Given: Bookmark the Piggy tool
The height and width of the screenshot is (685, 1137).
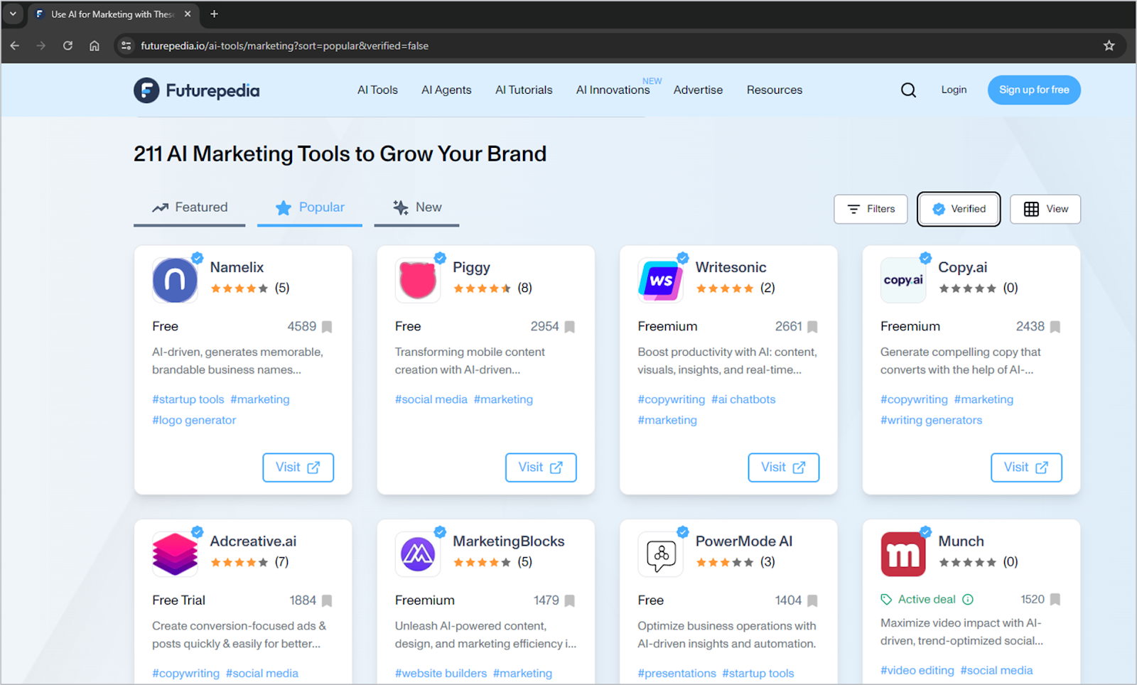Looking at the screenshot, I should pyautogui.click(x=570, y=327).
